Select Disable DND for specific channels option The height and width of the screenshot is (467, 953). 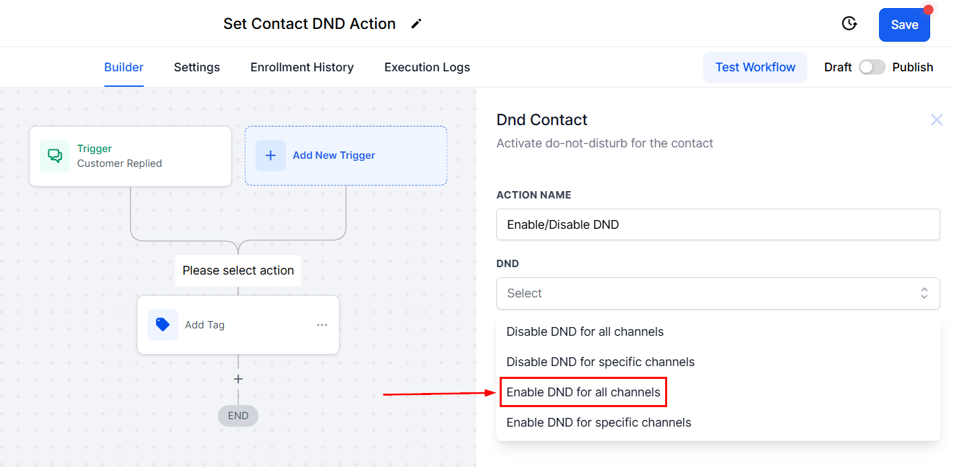(x=600, y=362)
